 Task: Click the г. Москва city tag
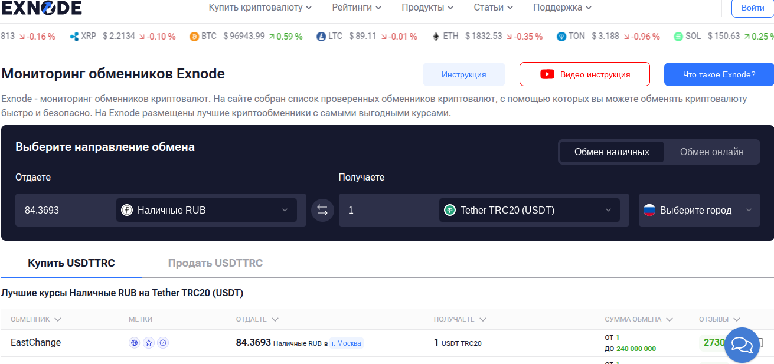347,343
